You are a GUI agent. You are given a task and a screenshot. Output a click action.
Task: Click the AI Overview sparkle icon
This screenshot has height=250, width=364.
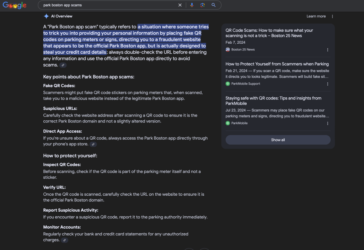tap(46, 16)
